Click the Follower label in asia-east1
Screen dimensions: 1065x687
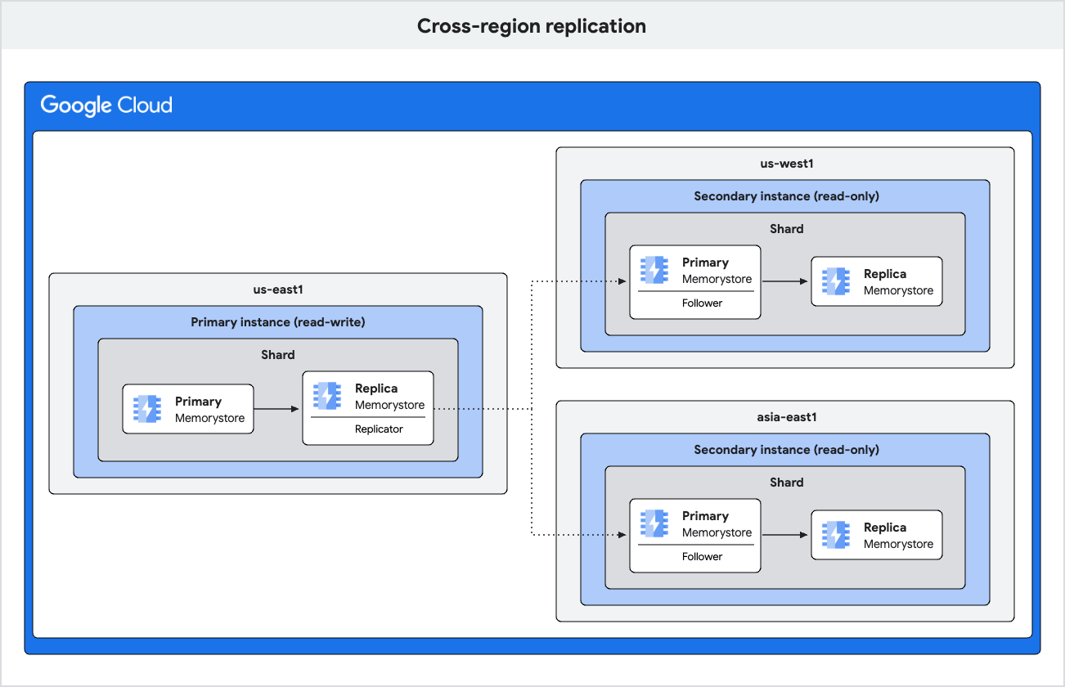(x=702, y=556)
